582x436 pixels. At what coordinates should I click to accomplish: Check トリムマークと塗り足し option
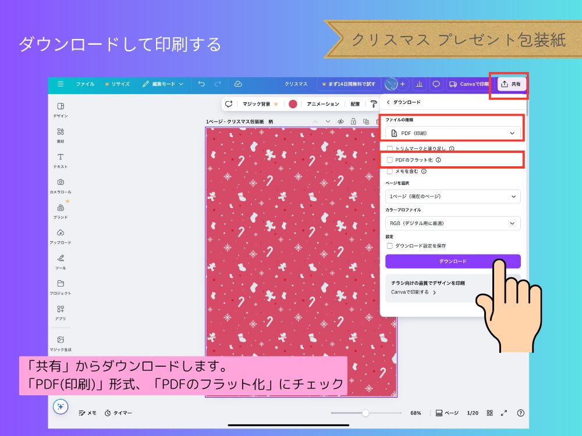pos(390,149)
